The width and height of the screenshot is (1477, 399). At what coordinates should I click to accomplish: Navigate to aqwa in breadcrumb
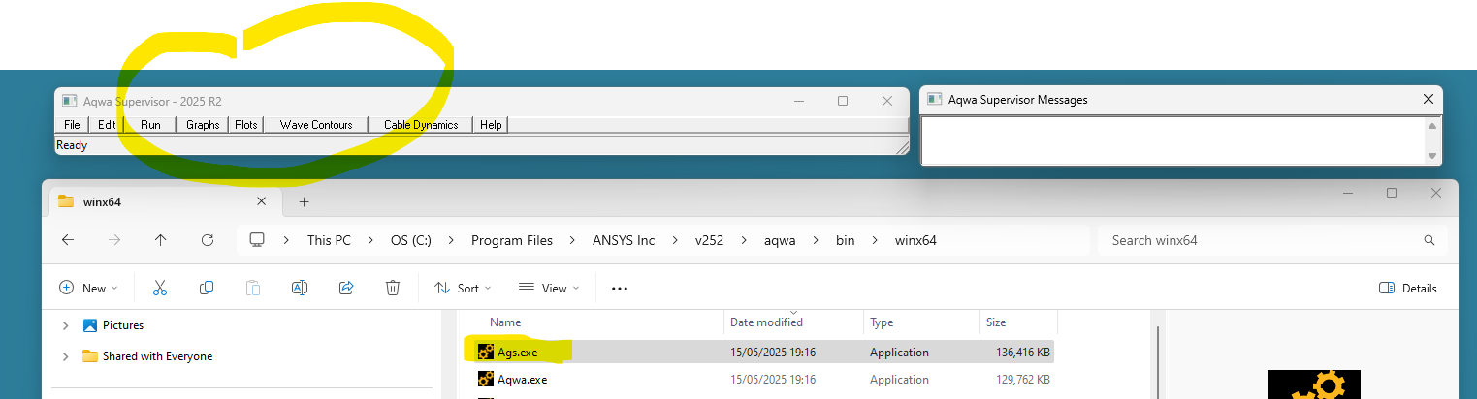tap(781, 240)
